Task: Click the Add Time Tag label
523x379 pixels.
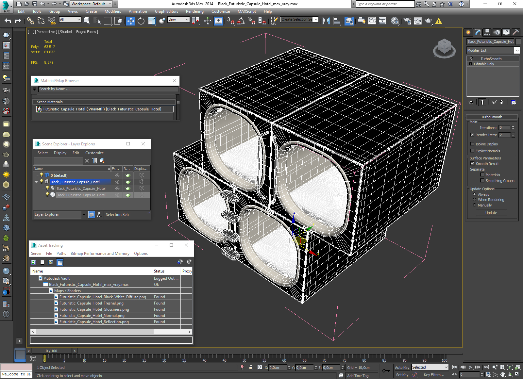Action: tap(358, 376)
